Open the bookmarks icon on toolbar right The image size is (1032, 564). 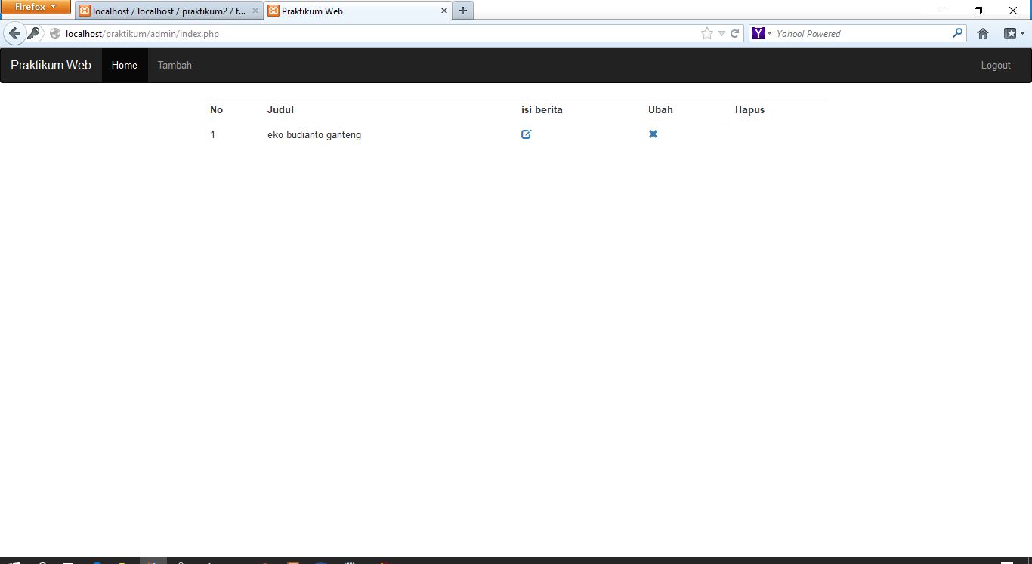[1010, 33]
